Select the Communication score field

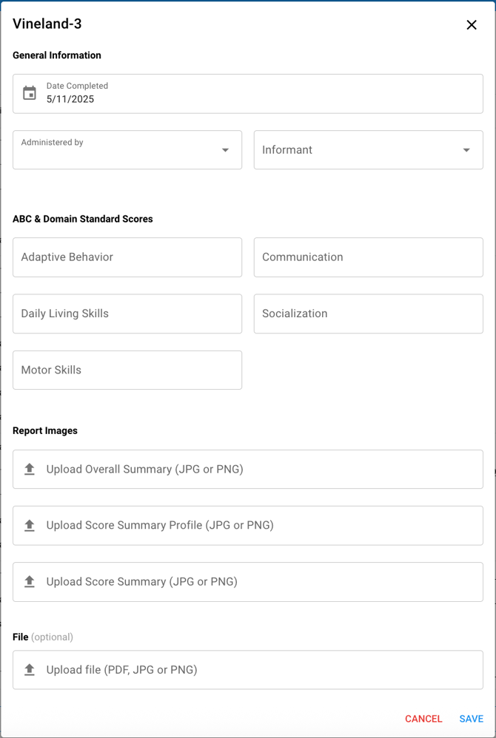[x=368, y=257]
